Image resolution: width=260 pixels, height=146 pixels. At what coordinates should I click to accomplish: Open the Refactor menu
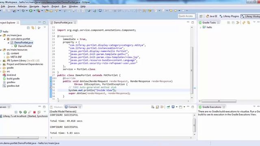22,6
